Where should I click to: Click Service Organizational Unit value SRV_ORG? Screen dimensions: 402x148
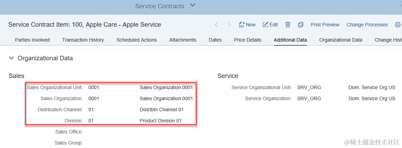(x=309, y=88)
